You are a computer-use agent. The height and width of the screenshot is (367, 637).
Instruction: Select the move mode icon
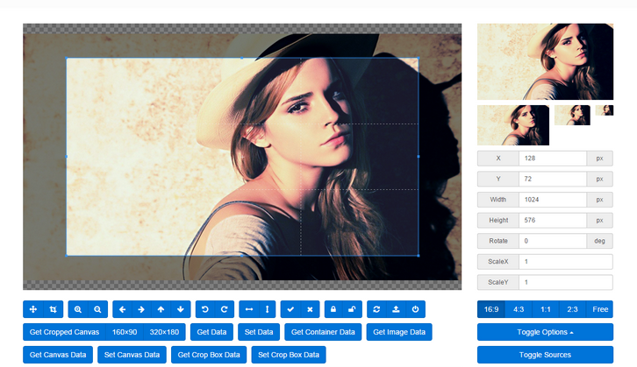tap(33, 309)
